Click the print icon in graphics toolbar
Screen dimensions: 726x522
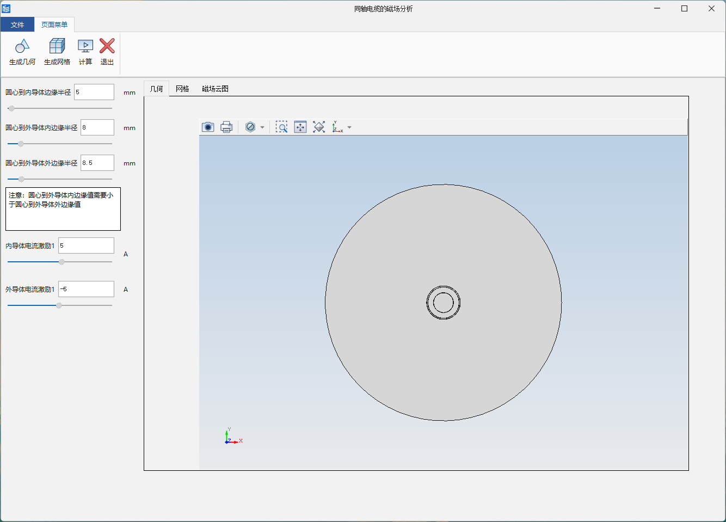click(226, 127)
